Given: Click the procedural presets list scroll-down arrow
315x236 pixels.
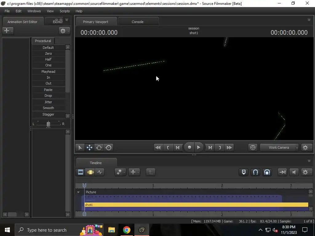Looking at the screenshot, I should [x=68, y=116].
